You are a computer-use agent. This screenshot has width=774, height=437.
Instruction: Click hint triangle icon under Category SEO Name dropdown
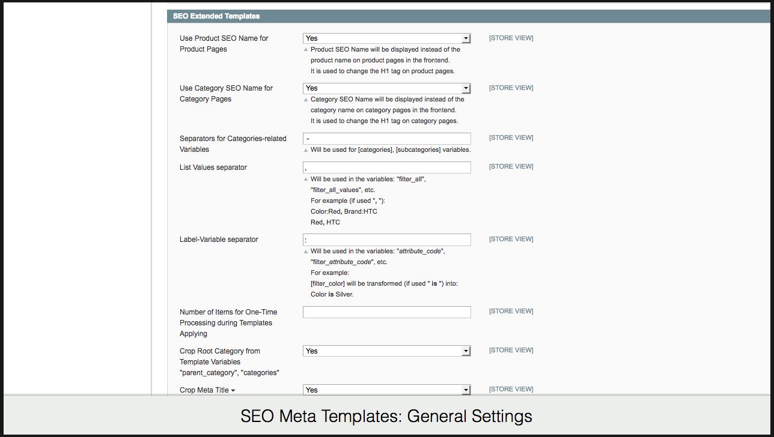[x=306, y=100]
